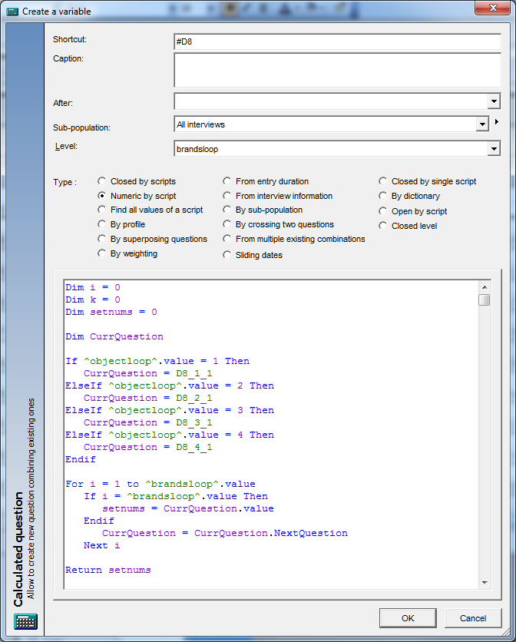Click the script editor scroll up arrow
The width and height of the screenshot is (516, 642).
[485, 287]
